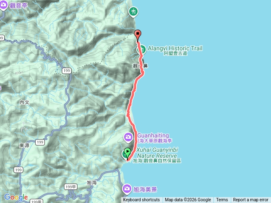Click the 199甲 road shield
271x203 pixels.
pos(71,187)
